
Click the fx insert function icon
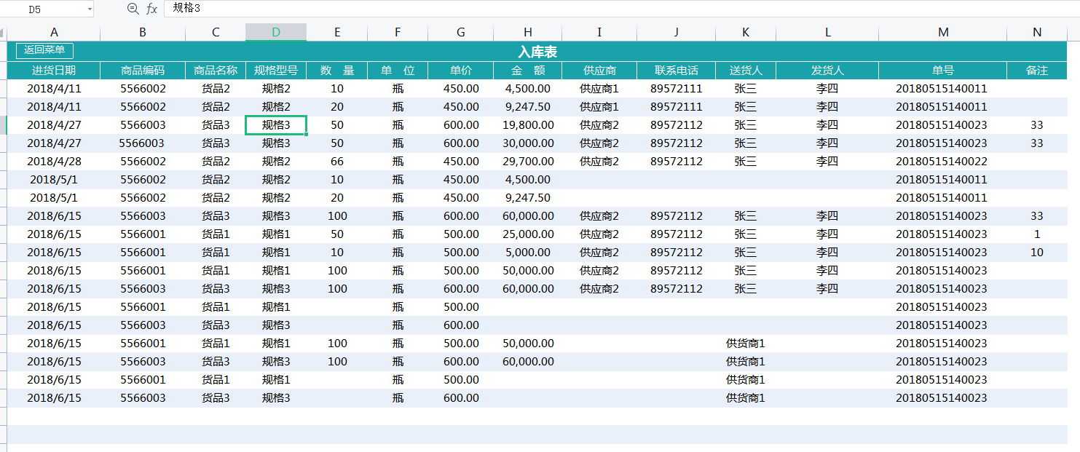pos(151,8)
